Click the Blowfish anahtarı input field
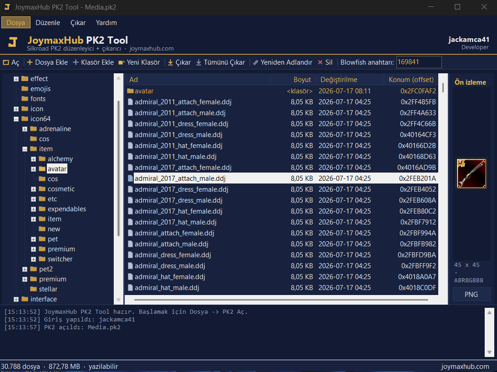 point(419,62)
